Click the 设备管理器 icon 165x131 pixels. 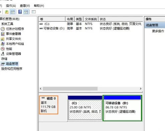pos(3,54)
